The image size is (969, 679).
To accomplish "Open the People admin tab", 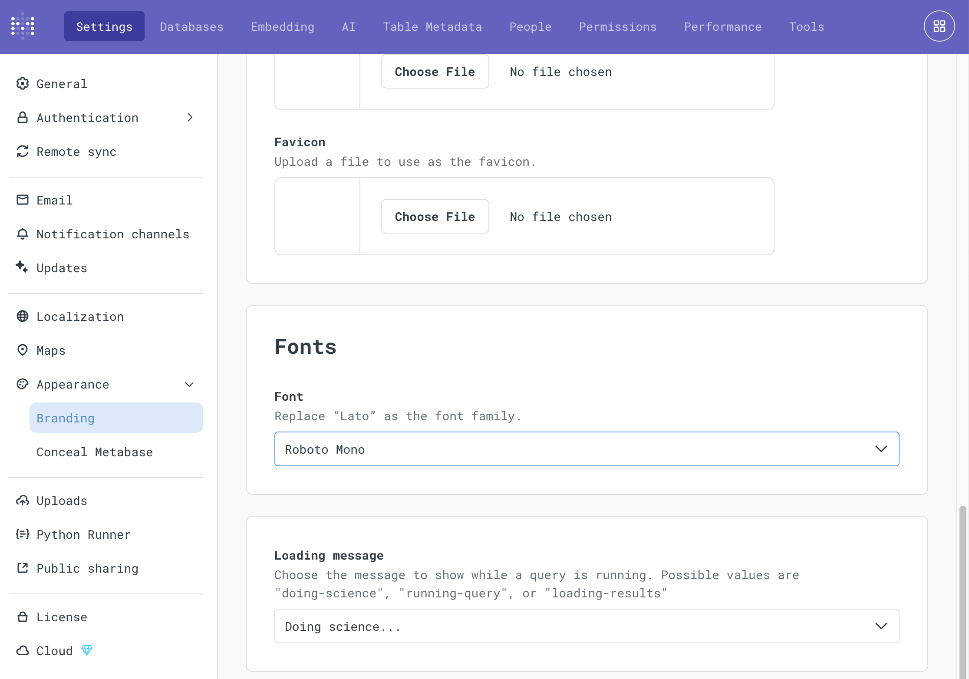I will [x=530, y=26].
